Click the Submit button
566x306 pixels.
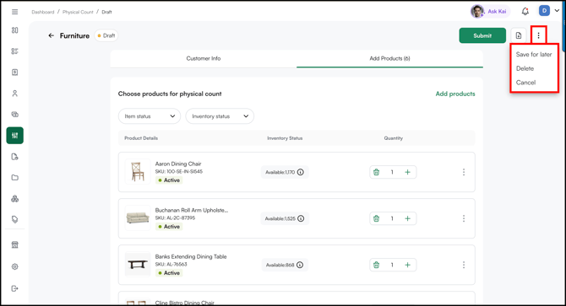pos(482,35)
